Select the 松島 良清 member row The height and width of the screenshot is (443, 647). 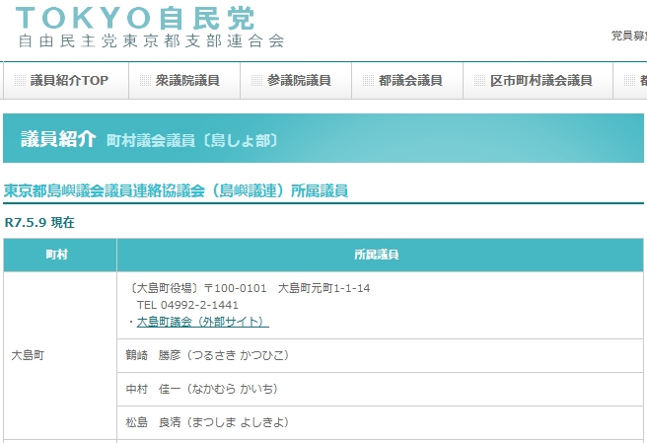[x=207, y=422]
